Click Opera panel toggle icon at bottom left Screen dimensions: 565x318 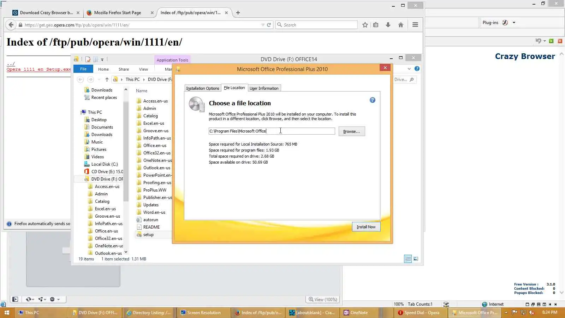coord(15,299)
